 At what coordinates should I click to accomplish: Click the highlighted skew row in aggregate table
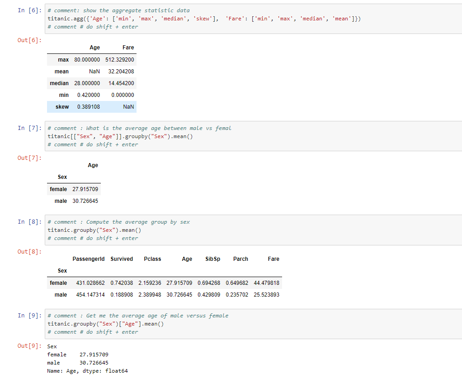tap(91, 107)
